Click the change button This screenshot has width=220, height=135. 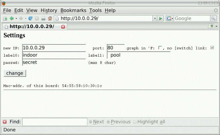[15, 73]
